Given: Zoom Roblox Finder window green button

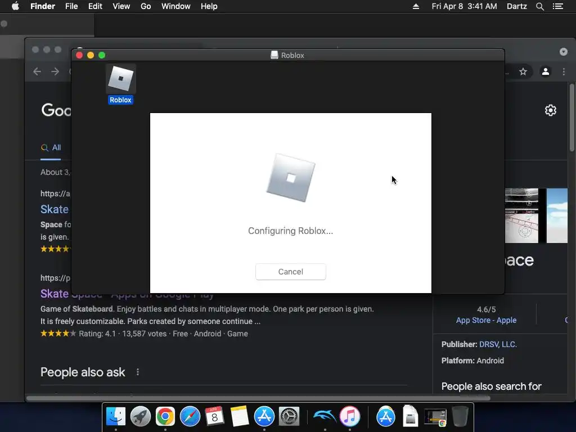Looking at the screenshot, I should point(102,55).
